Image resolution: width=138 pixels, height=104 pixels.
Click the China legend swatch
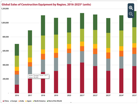click(x=3, y=101)
